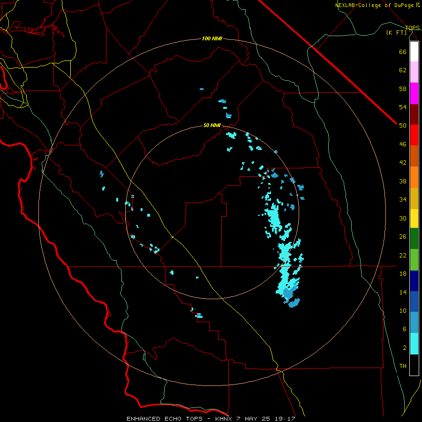The height and width of the screenshot is (422, 422).
Task: Click the Enhanced Echo Tops KHNX caption
Action: (x=211, y=419)
